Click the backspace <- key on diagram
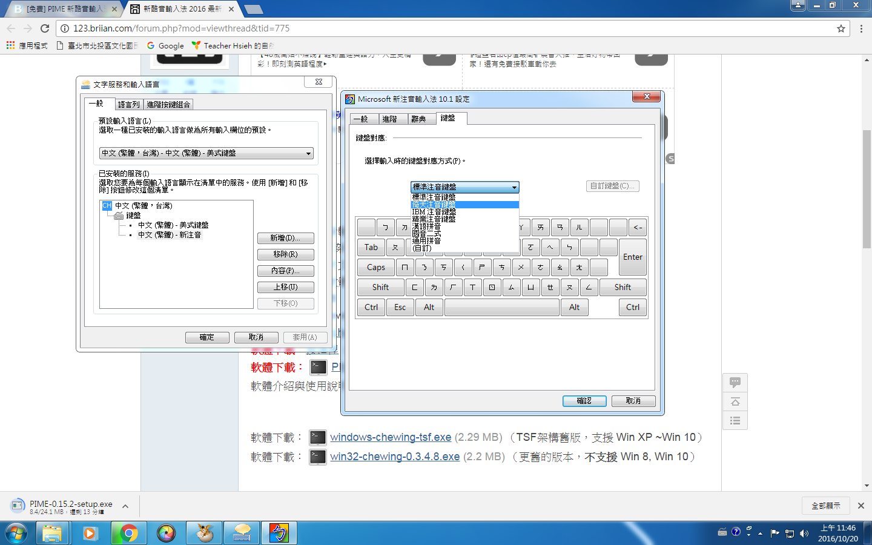872x545 pixels. pos(638,228)
